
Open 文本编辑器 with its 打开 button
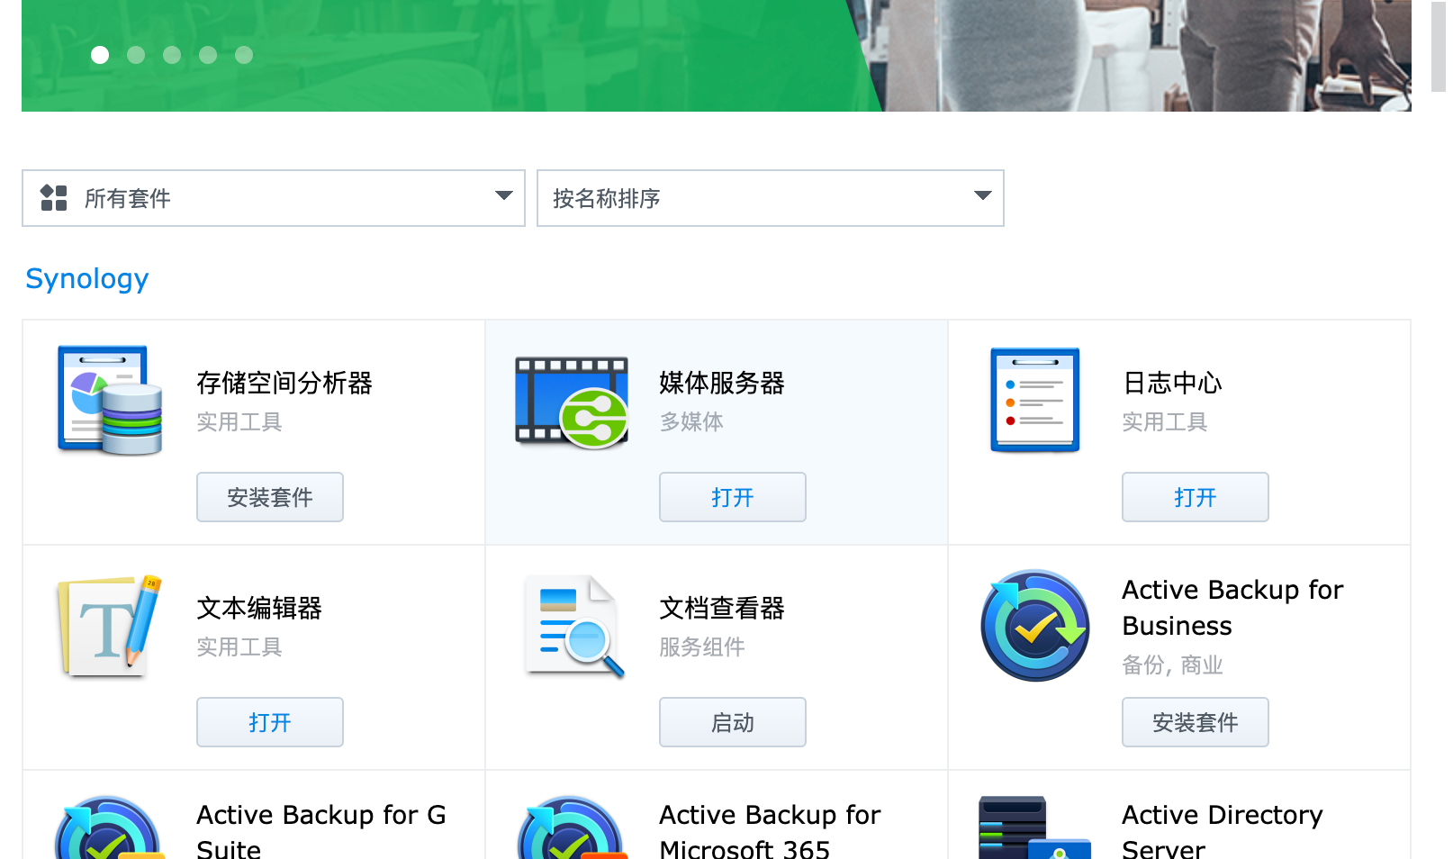tap(270, 722)
